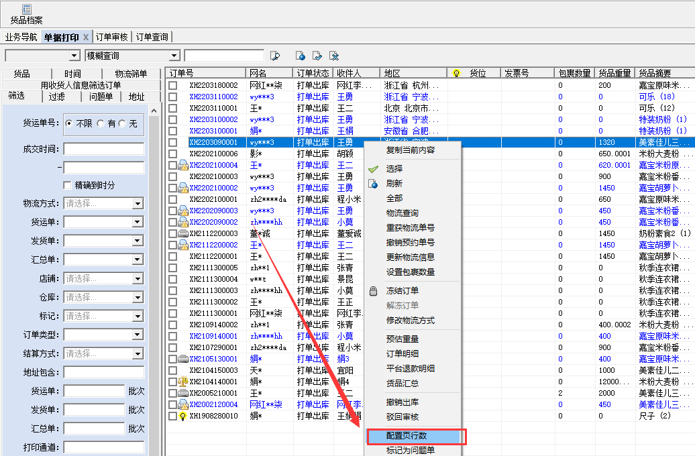
Task: Click the refresh icon beside 刷新 in menu
Action: tap(373, 184)
